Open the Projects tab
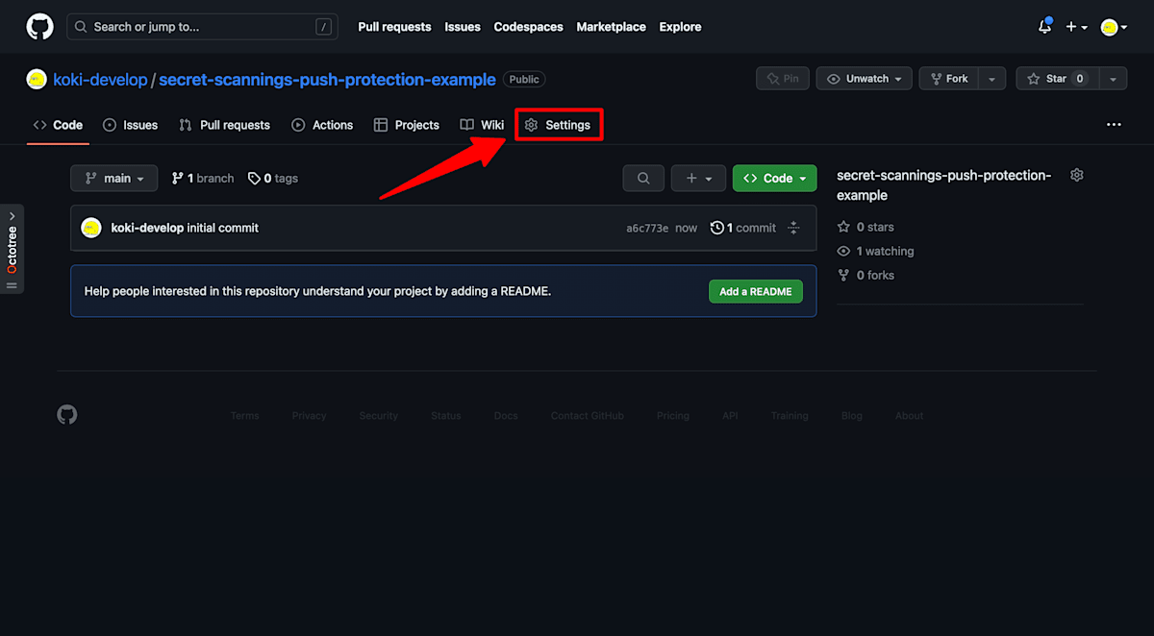The image size is (1154, 636). click(x=406, y=125)
